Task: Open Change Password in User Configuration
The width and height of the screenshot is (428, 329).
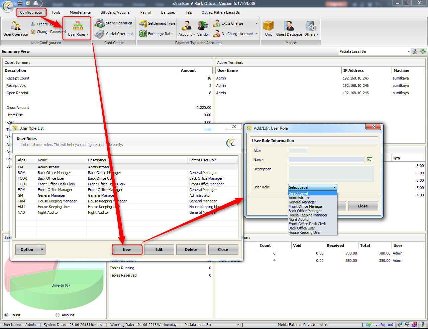Action: tap(48, 32)
